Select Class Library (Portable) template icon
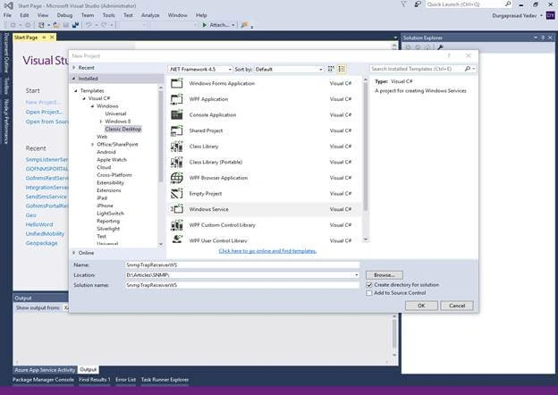The image size is (558, 395). tap(177, 162)
